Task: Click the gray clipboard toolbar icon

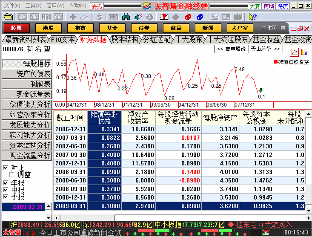Action: point(215,17)
